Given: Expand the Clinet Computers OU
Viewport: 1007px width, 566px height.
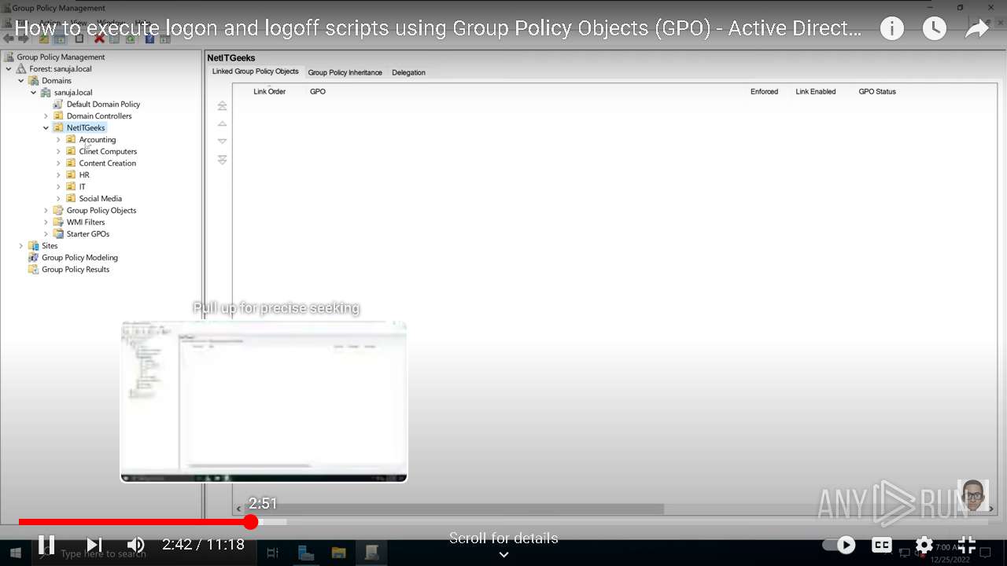Looking at the screenshot, I should click(x=59, y=152).
